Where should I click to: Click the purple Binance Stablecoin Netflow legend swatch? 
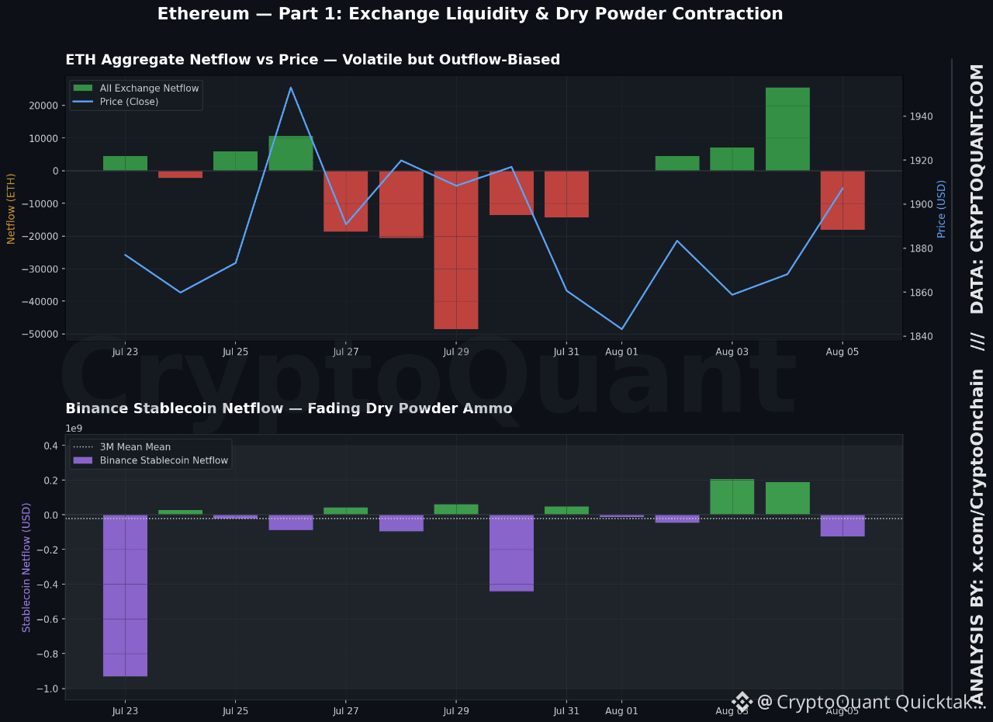83,460
